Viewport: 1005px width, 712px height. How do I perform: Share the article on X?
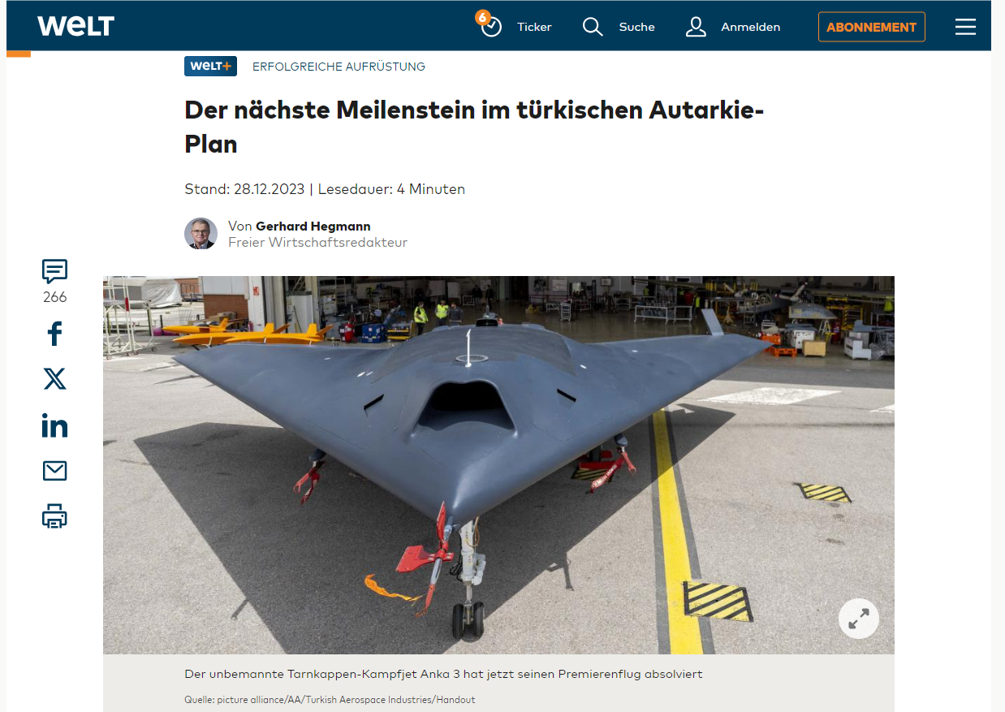(54, 379)
